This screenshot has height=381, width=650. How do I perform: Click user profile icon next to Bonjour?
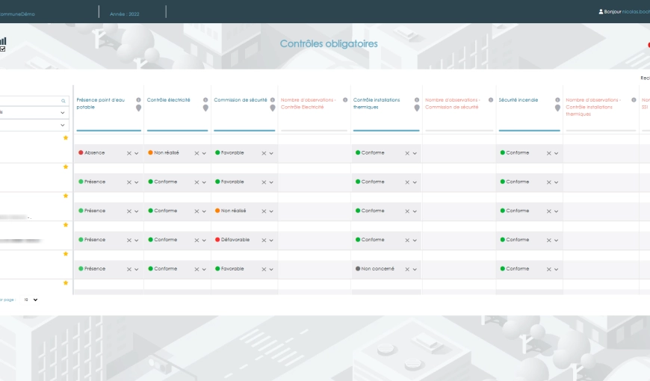pos(601,12)
